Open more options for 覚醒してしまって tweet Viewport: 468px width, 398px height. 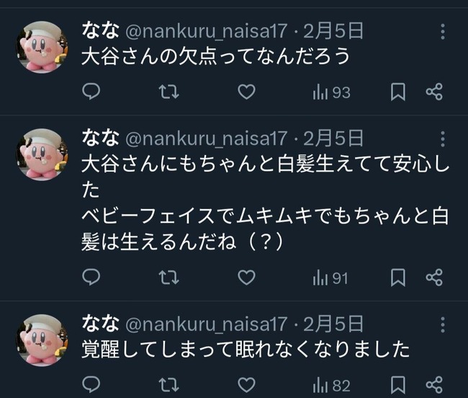pos(443,324)
